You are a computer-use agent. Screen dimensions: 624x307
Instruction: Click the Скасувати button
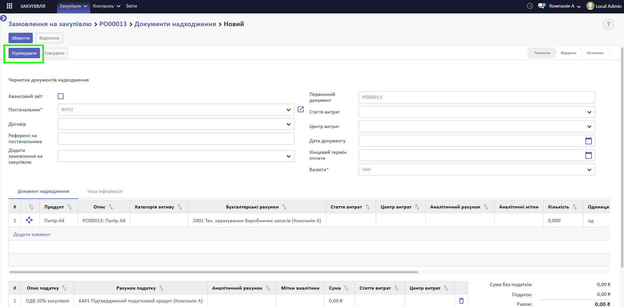click(x=54, y=53)
